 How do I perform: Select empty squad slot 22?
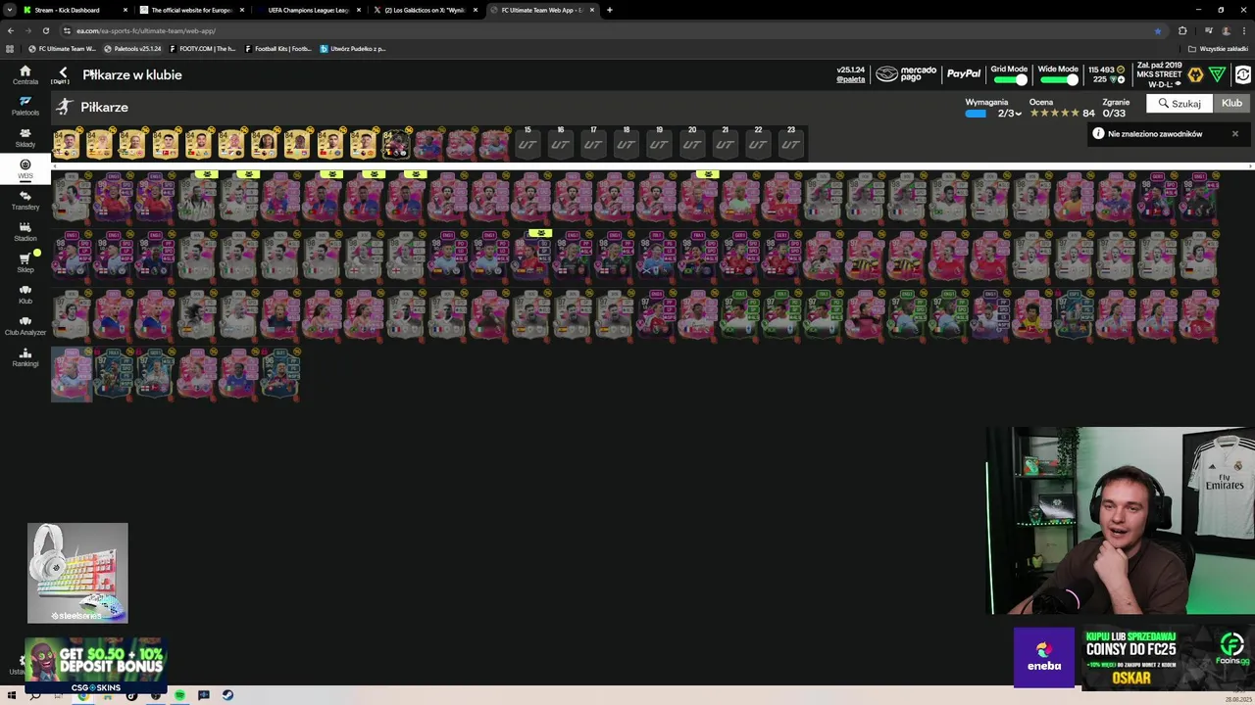click(758, 143)
